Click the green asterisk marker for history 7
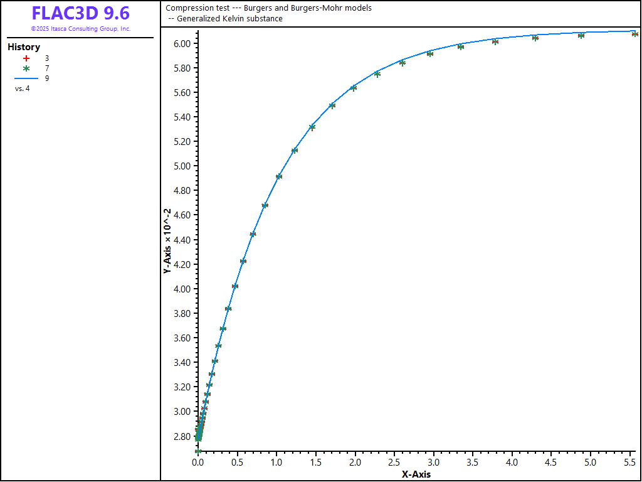This screenshot has width=642, height=482. 26,68
